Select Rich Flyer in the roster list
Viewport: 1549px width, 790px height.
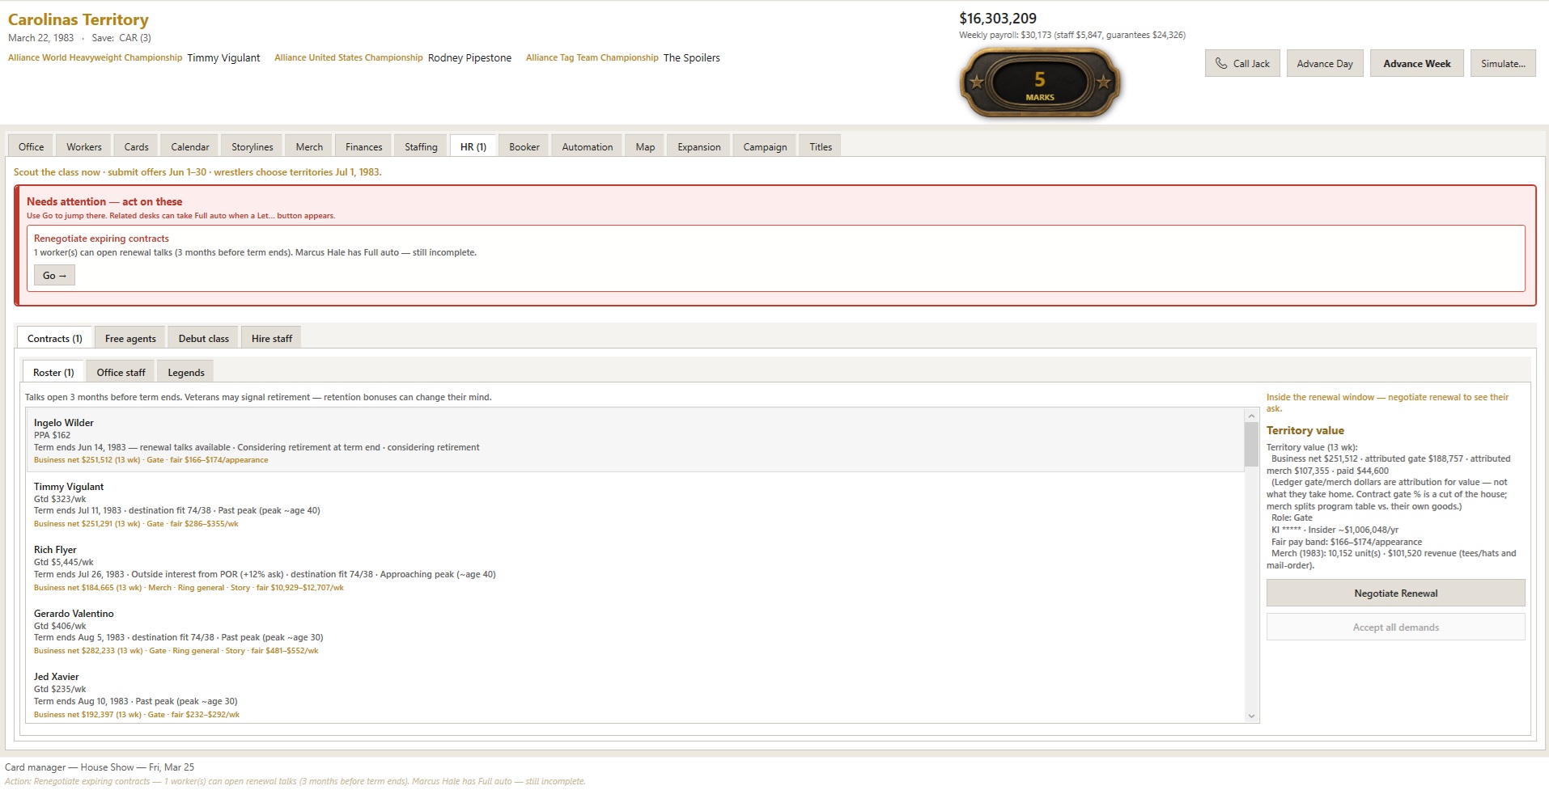[635, 568]
